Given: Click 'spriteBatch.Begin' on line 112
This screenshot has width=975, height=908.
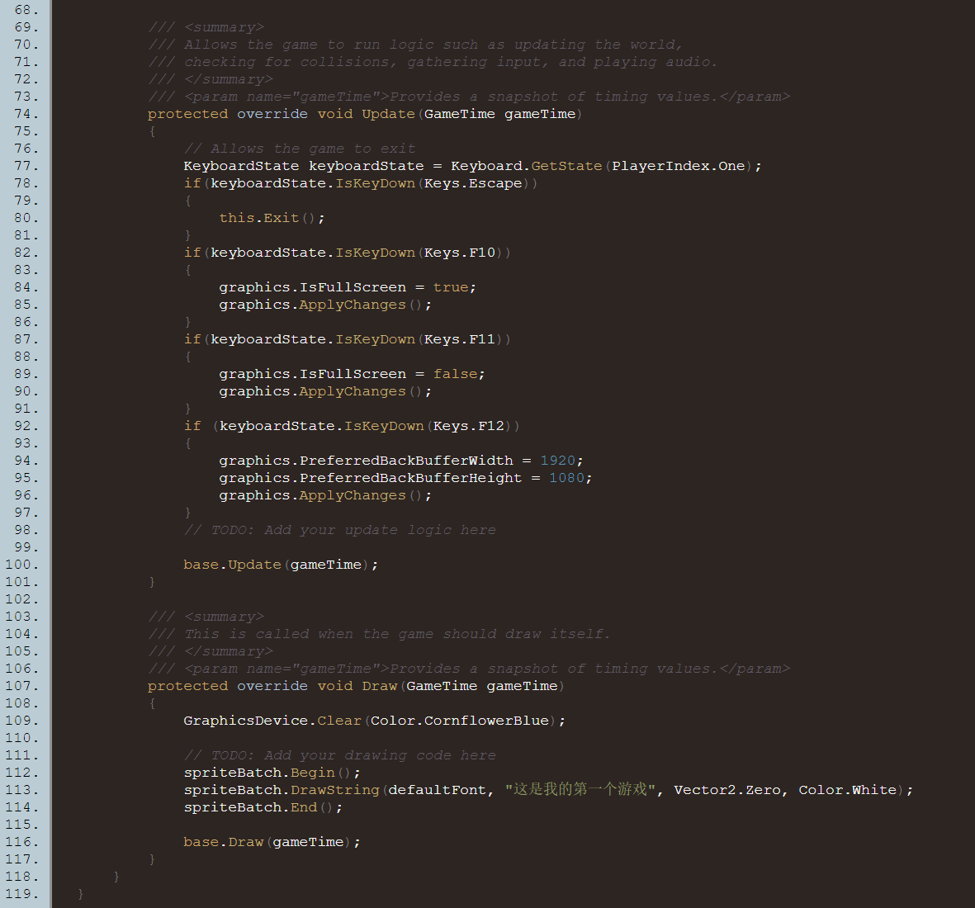Looking at the screenshot, I should [x=259, y=773].
